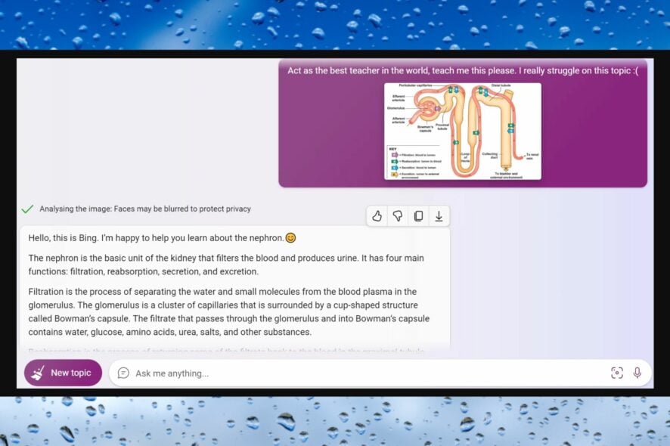Click the thumbs up like icon

(x=377, y=216)
